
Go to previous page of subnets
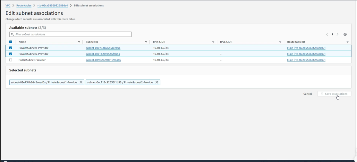tap(327, 34)
